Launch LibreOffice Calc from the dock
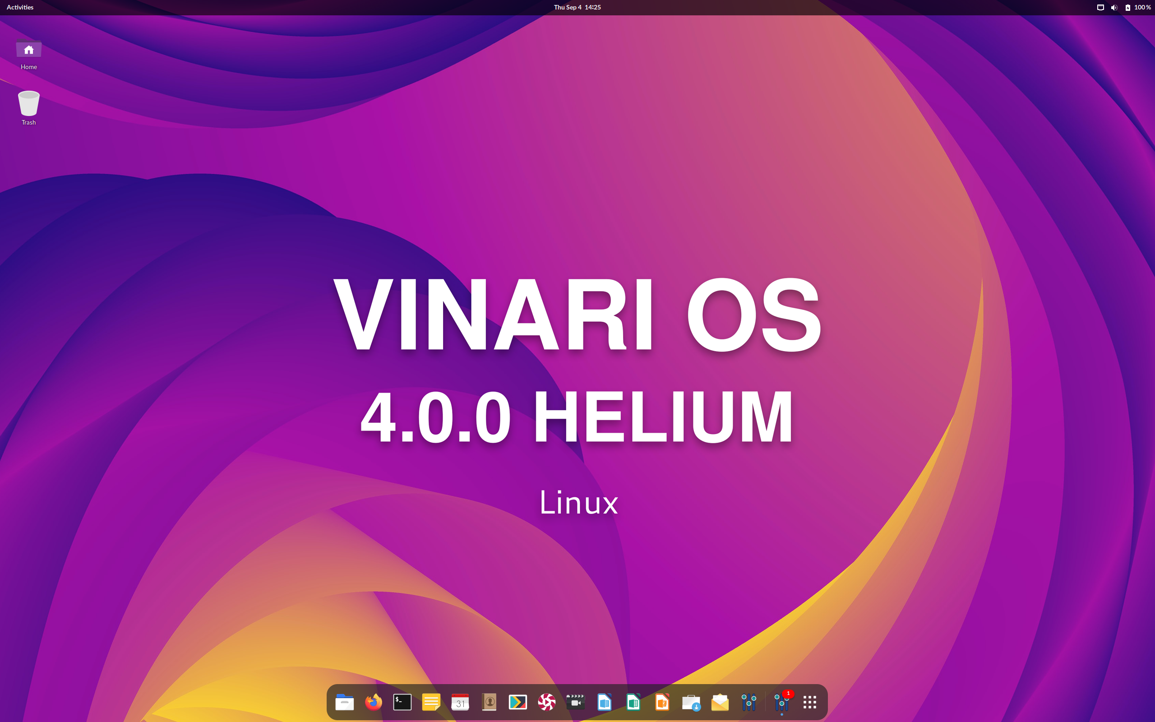Image resolution: width=1155 pixels, height=722 pixels. [x=633, y=702]
